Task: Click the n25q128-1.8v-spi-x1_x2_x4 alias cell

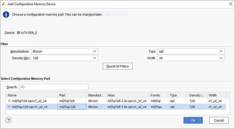Action: click(x=127, y=107)
